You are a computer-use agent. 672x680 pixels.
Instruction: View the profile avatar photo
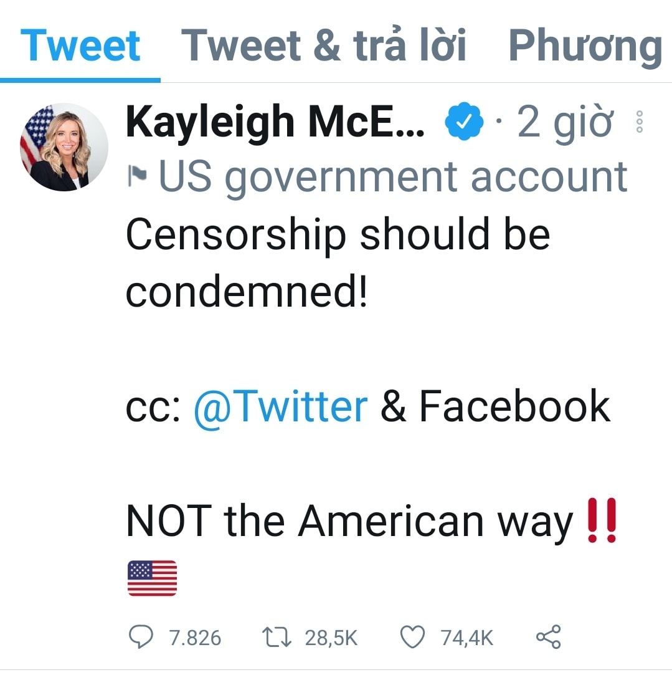tap(64, 147)
